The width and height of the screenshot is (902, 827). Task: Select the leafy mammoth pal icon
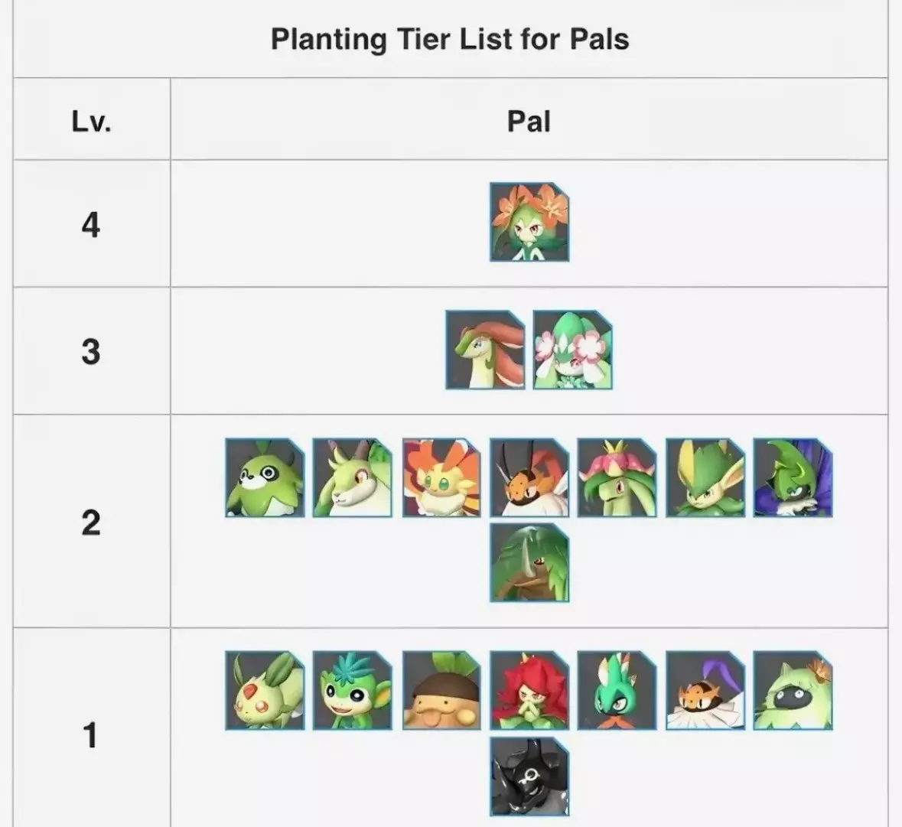tap(529, 562)
